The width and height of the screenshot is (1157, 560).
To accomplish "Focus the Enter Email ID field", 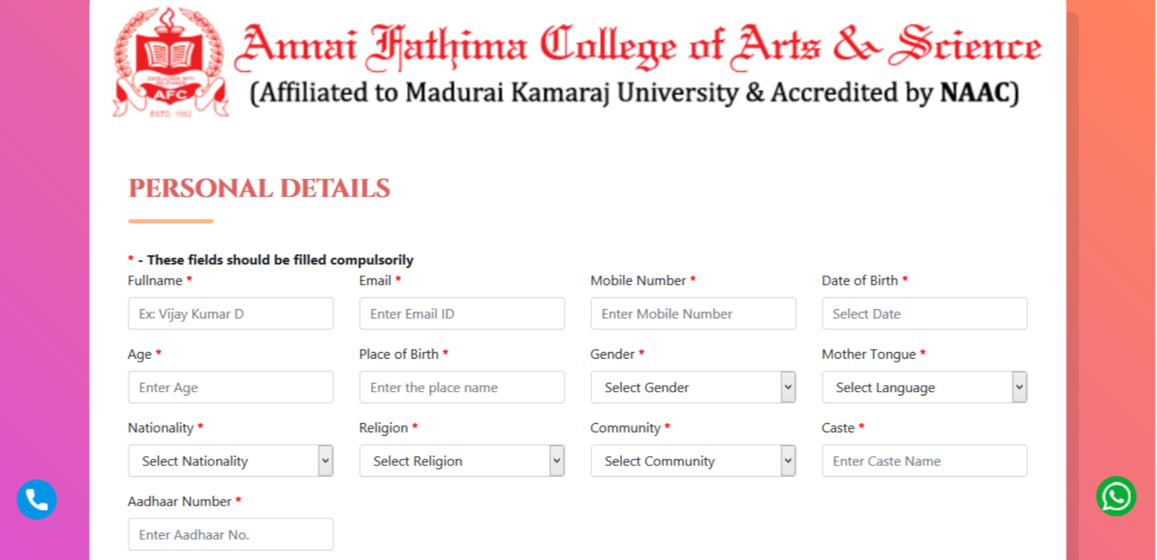I will 462,313.
